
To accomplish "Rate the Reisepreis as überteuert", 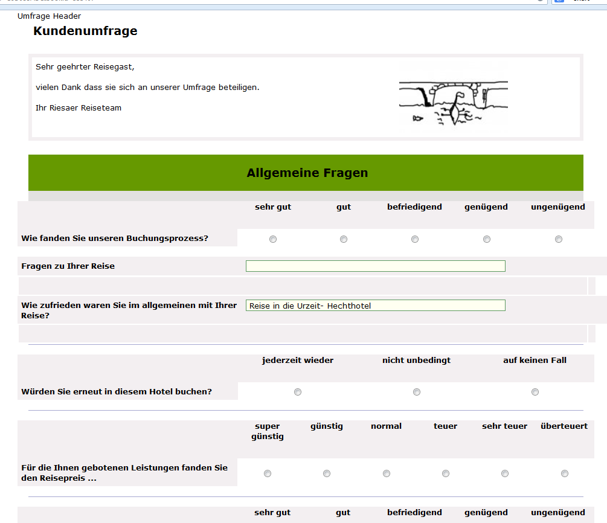I will [x=565, y=473].
